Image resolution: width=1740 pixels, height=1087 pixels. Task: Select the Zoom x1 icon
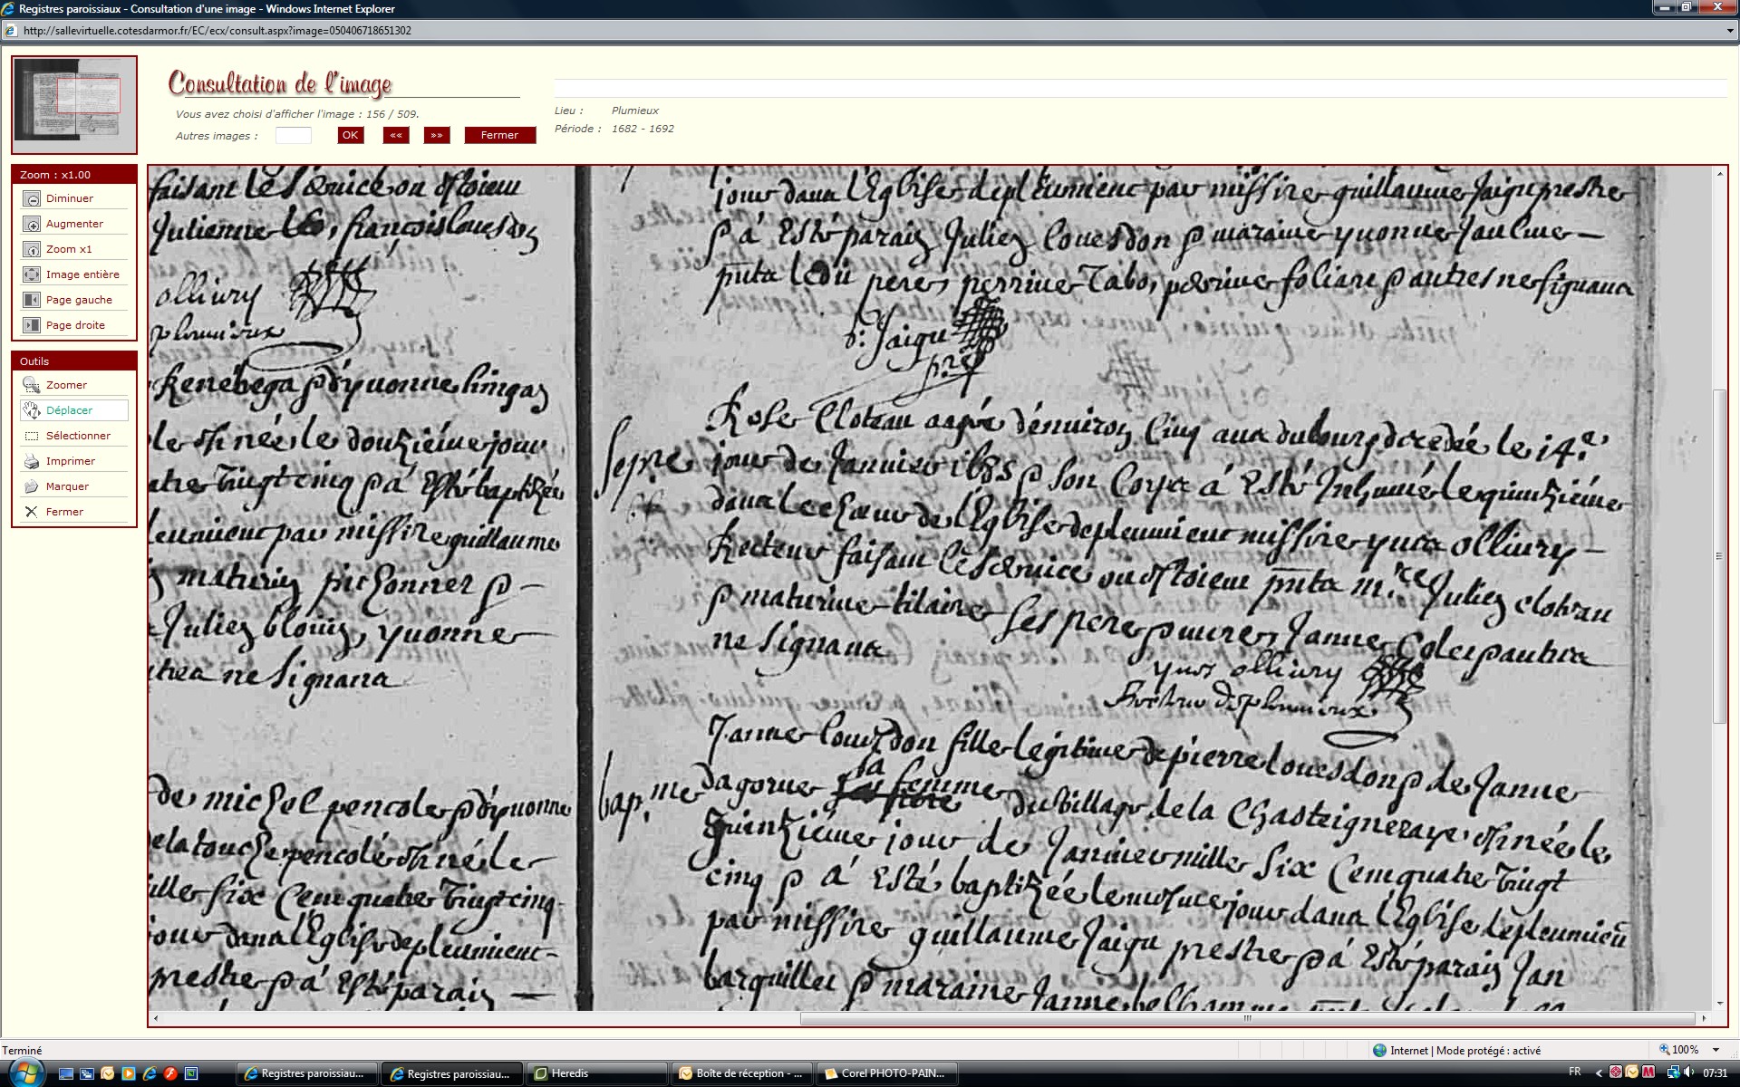(32, 250)
